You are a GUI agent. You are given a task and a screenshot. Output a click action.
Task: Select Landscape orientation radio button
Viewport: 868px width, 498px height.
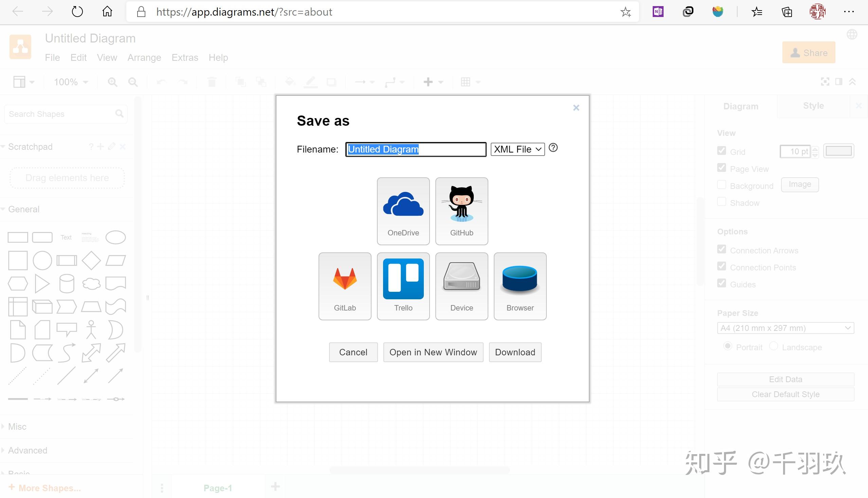coord(773,346)
